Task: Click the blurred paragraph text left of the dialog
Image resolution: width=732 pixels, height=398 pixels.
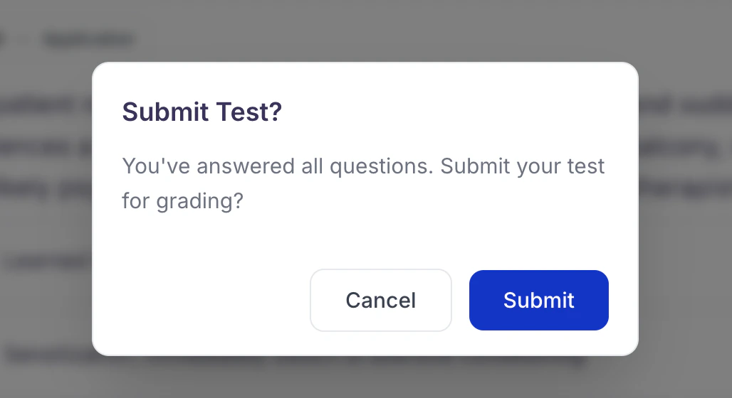Action: tap(46, 147)
